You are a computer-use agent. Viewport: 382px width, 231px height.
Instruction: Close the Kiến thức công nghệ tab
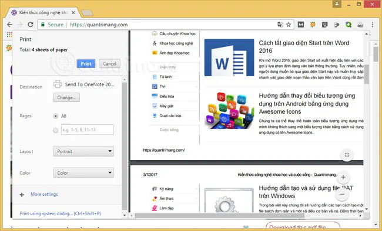pos(73,13)
